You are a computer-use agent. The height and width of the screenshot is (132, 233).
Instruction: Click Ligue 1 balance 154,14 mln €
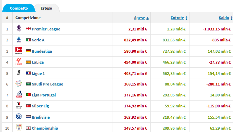tap(219, 74)
